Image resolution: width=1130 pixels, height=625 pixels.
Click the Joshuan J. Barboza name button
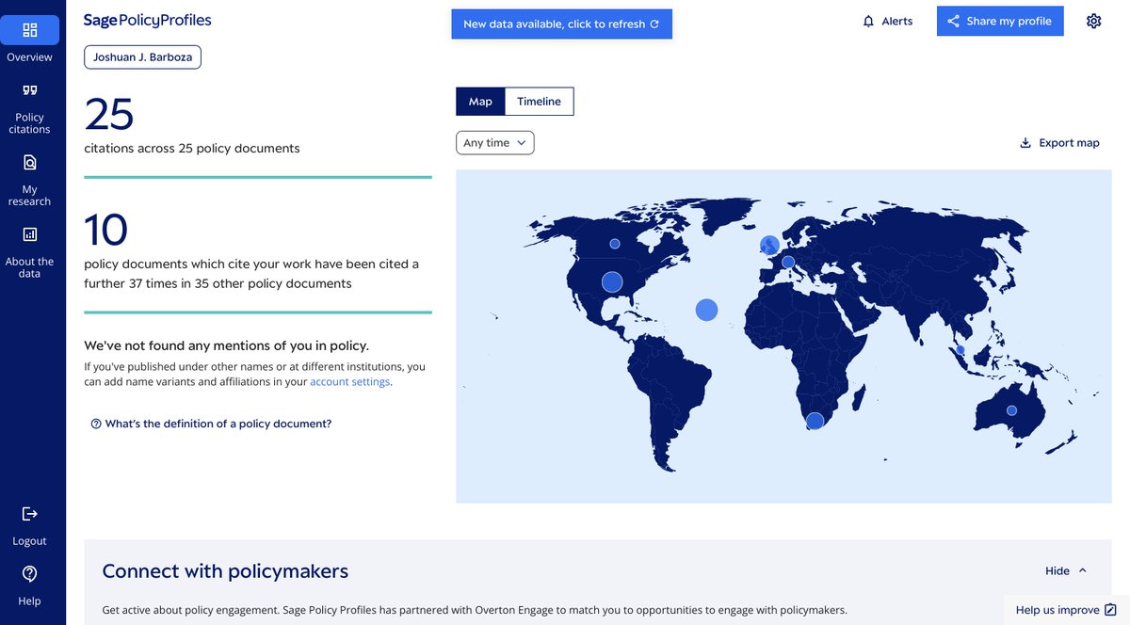(142, 57)
